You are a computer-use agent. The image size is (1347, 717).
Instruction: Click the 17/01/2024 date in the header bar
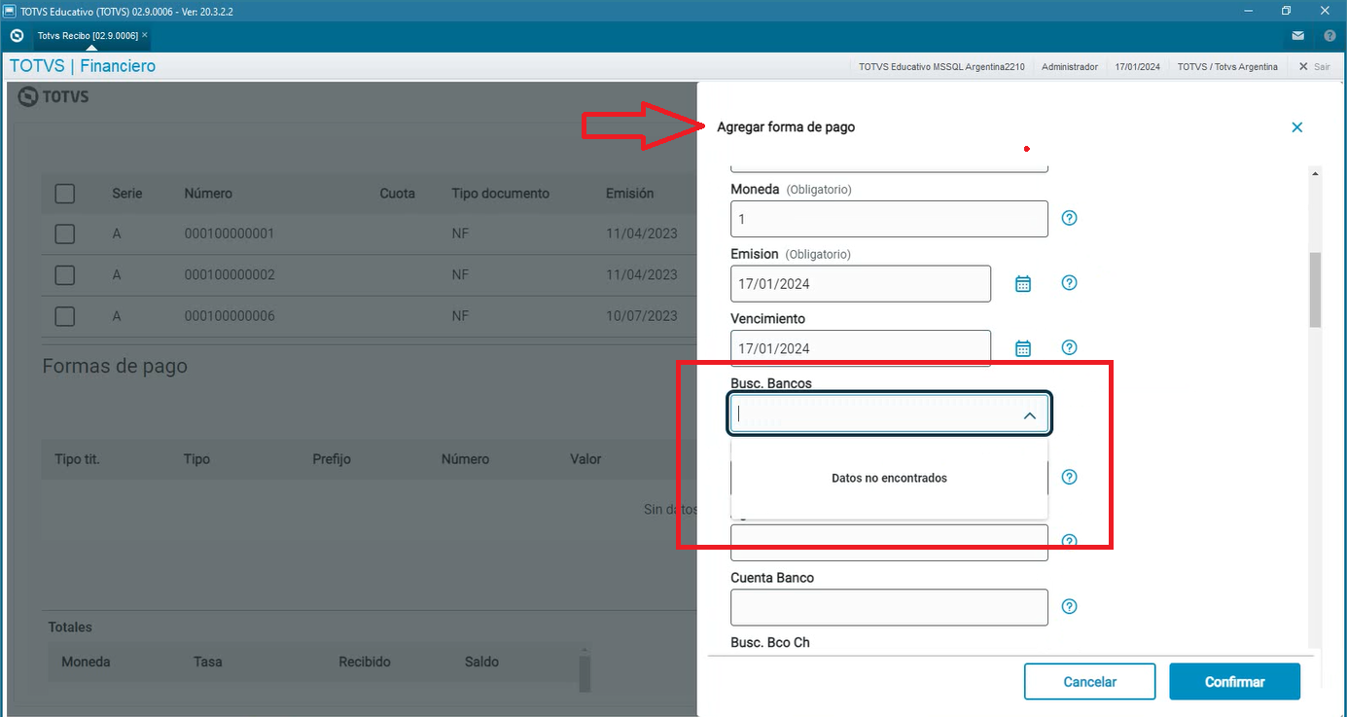pos(1138,67)
